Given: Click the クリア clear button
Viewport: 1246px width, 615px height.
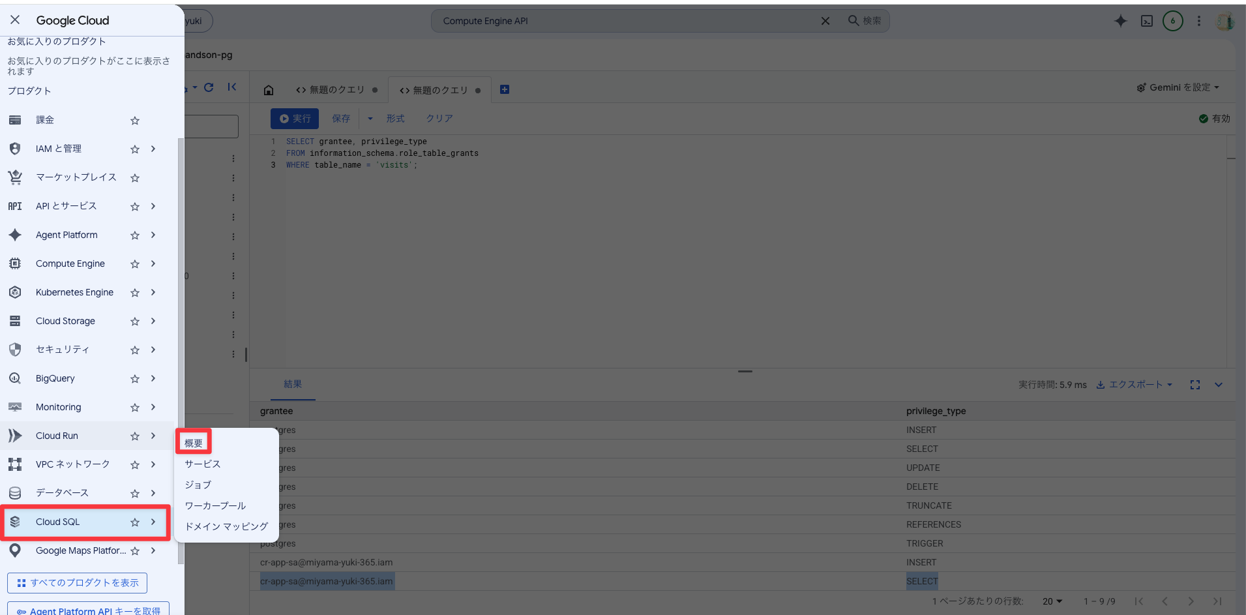Looking at the screenshot, I should click(x=439, y=119).
